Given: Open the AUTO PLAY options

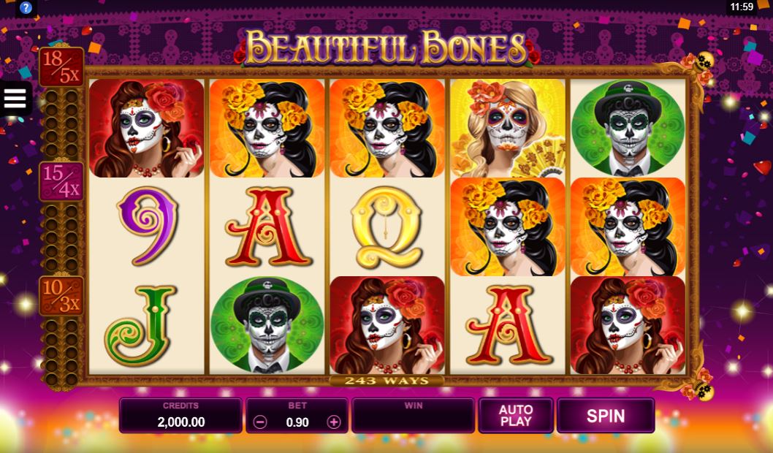Looking at the screenshot, I should point(516,416).
